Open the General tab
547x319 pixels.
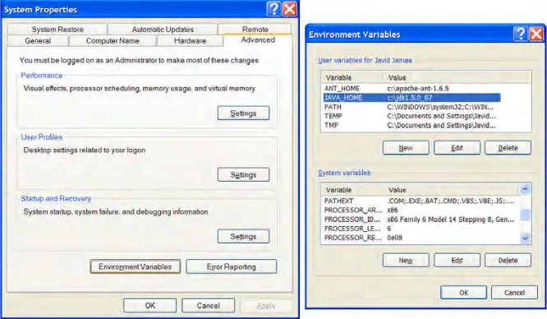[38, 41]
